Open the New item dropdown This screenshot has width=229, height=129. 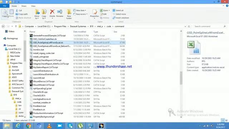click(80, 10)
